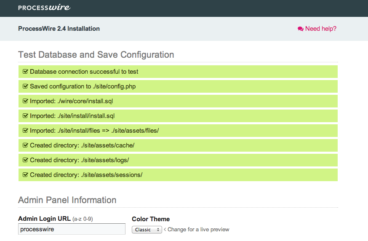
Task: Open the Color Theme Classic dropdown
Action: point(147,230)
